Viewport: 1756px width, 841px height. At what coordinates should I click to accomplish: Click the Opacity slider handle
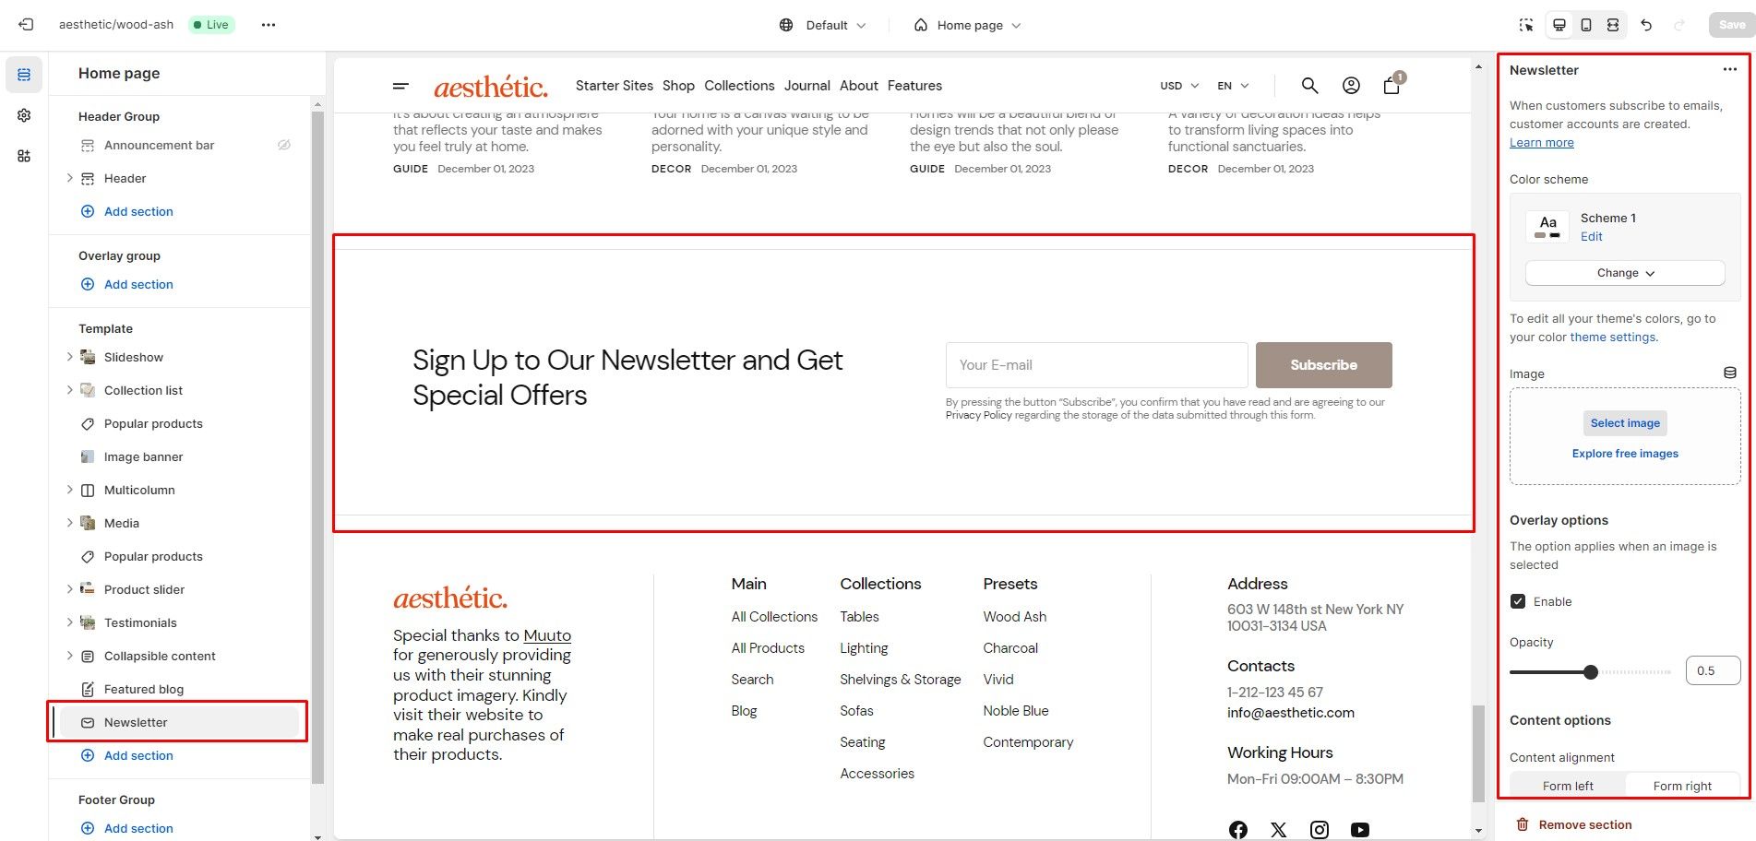(1591, 672)
